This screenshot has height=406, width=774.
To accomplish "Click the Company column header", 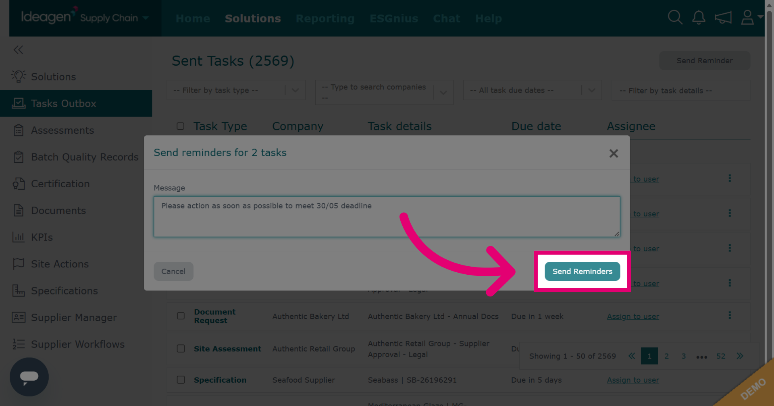I will point(298,126).
